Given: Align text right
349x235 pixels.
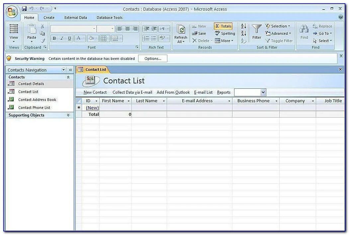Looking at the screenshot, I should [x=135, y=28].
